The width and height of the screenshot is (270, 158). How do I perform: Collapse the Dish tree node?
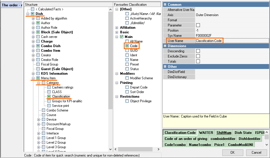(28, 14)
